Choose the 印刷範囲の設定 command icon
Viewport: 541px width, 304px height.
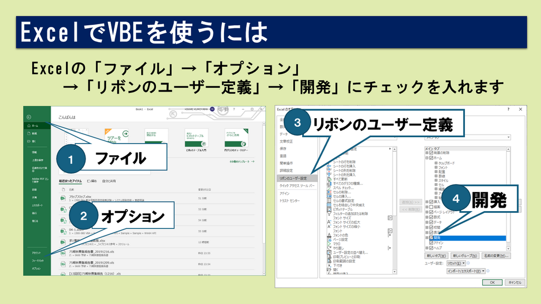click(x=329, y=261)
